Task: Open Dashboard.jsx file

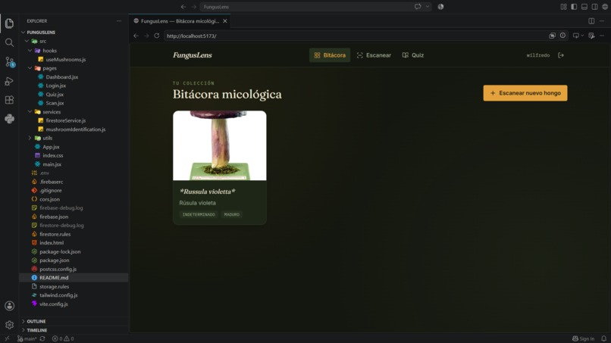Action: click(x=61, y=76)
